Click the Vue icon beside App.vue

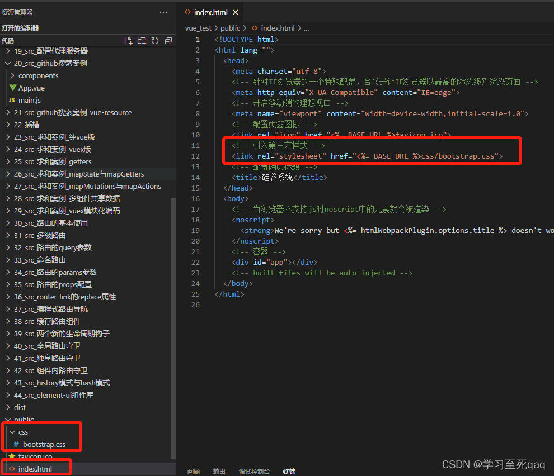(13, 88)
